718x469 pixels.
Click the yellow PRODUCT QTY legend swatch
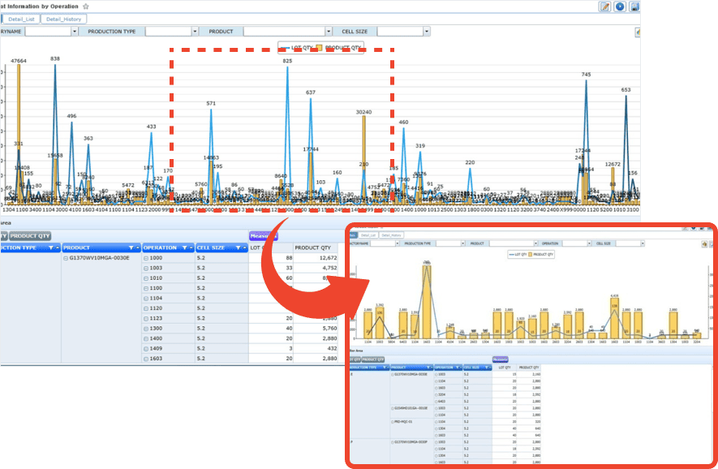click(x=319, y=48)
